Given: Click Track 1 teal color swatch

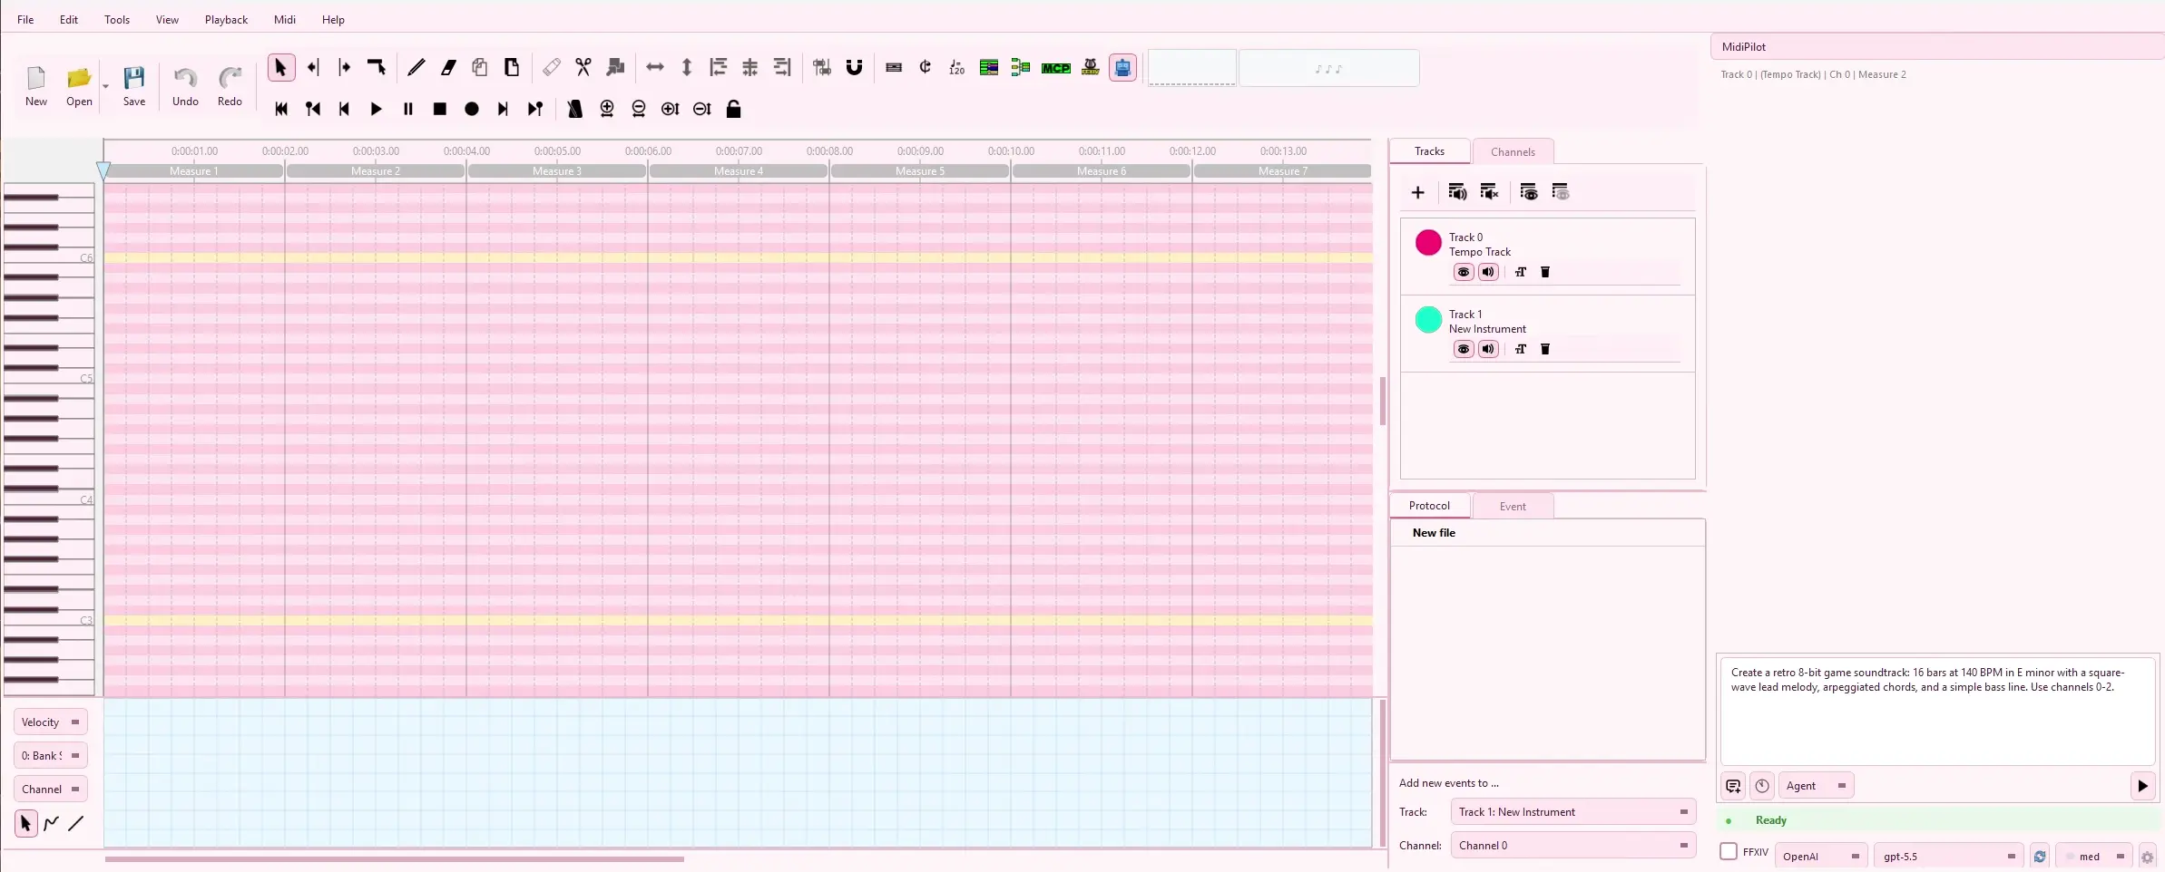Looking at the screenshot, I should point(1428,319).
